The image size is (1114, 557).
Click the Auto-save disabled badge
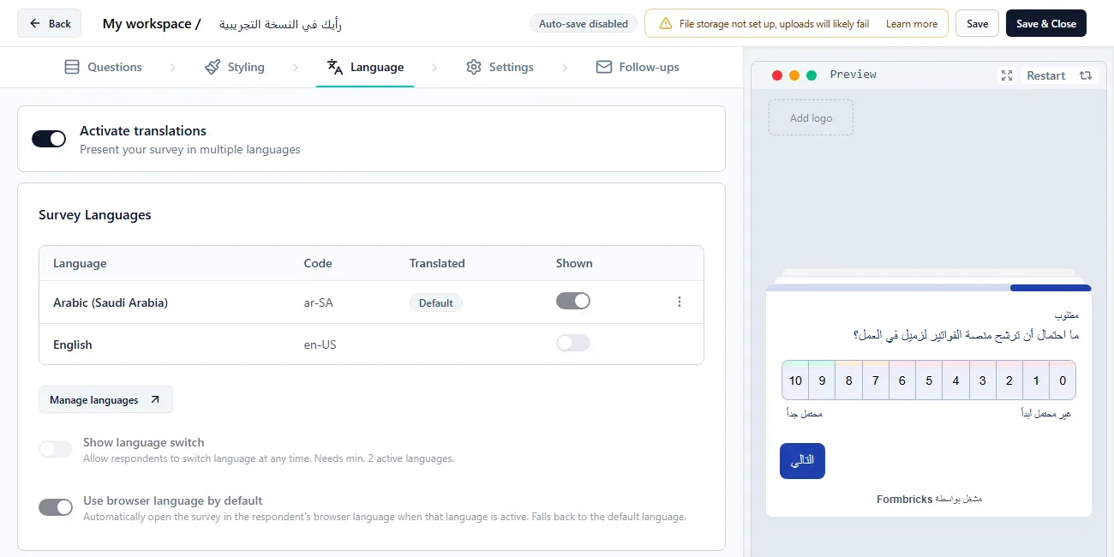tap(584, 24)
